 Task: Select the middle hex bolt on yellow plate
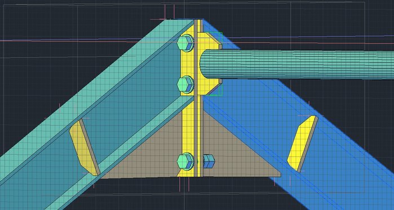coord(185,85)
